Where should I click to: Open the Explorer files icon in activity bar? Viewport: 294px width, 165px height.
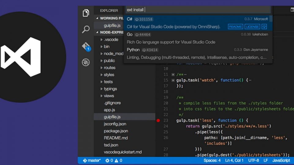point(86,13)
